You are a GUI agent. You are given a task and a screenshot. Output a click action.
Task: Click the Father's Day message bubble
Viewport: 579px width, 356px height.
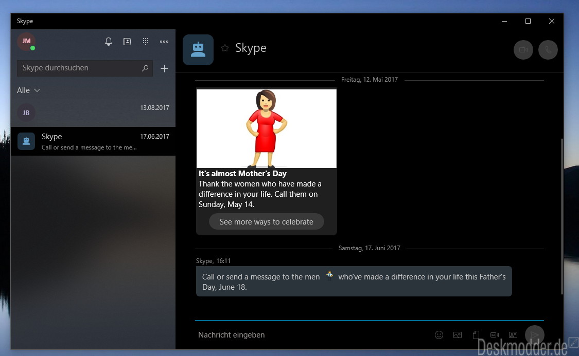click(354, 281)
